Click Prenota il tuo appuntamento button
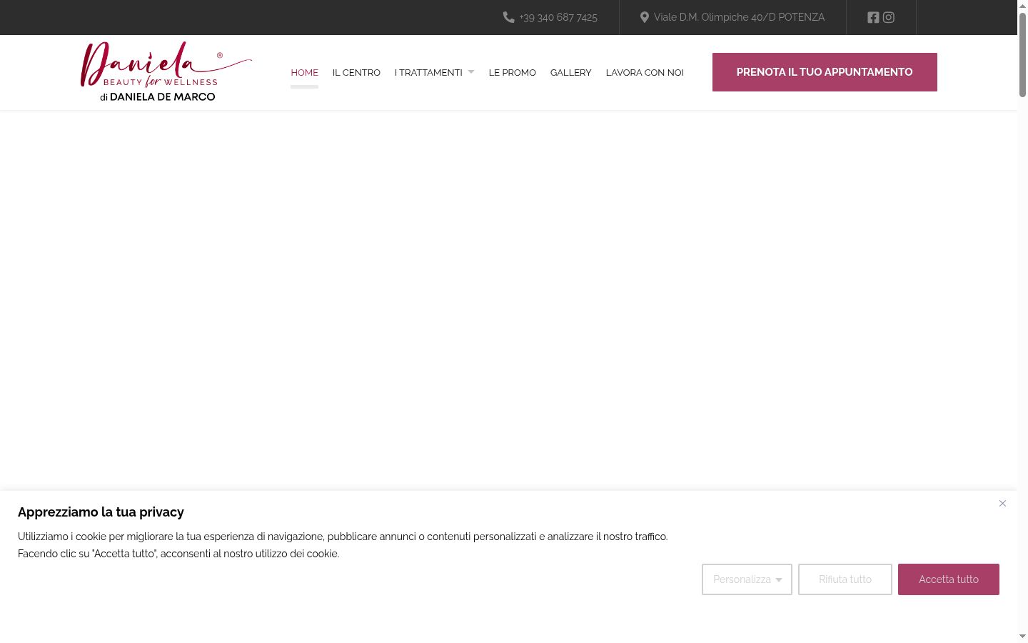The height and width of the screenshot is (643, 1028). tap(825, 72)
